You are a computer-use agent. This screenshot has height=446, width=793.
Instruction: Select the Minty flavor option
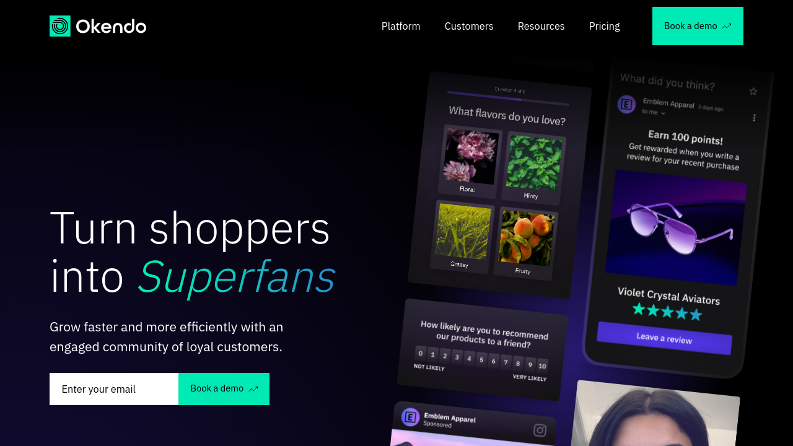point(533,168)
